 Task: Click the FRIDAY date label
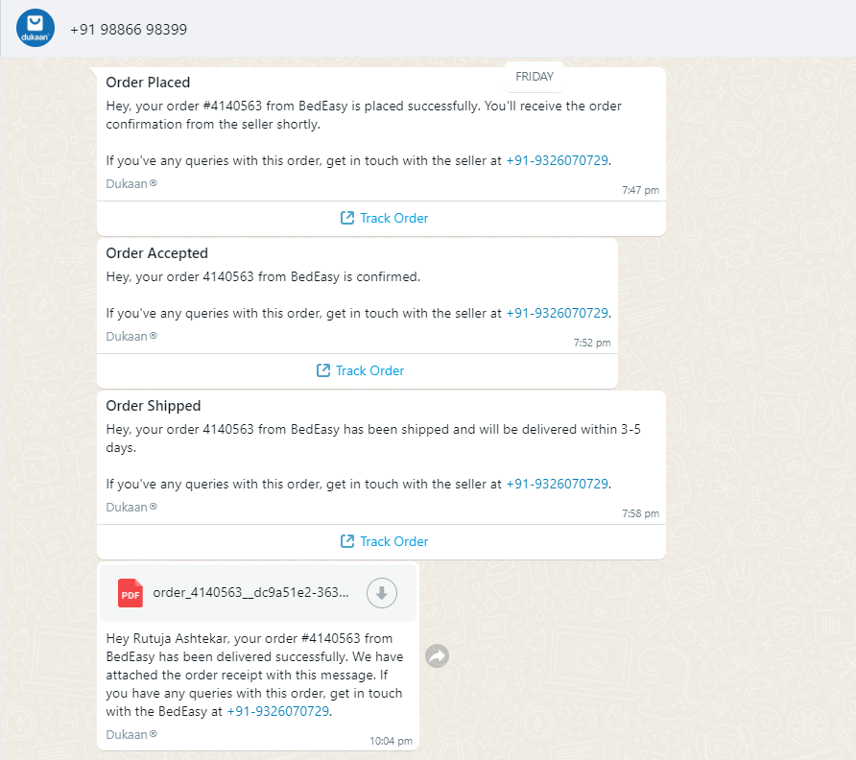pyautogui.click(x=535, y=77)
